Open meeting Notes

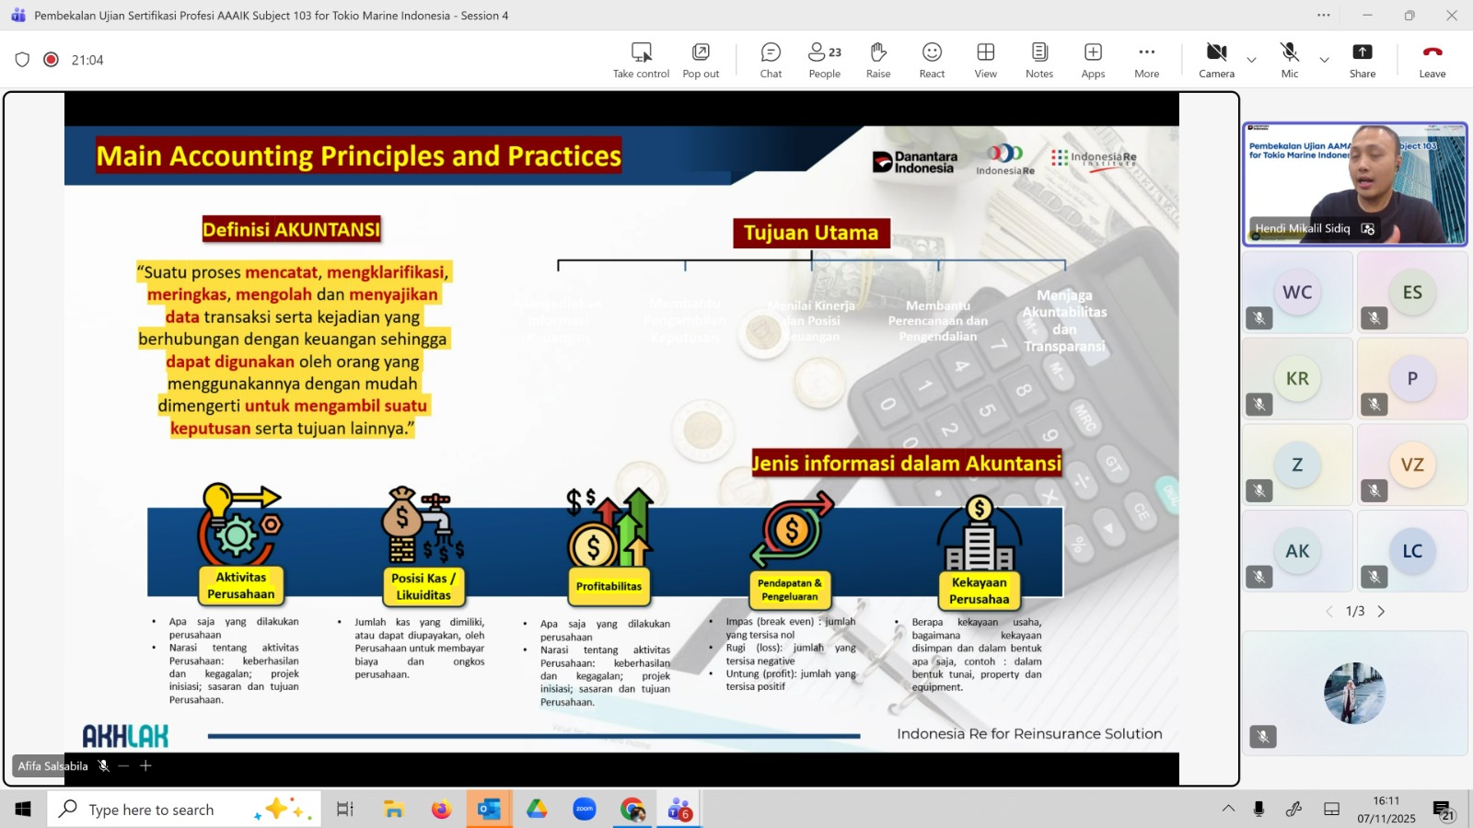pos(1039,60)
